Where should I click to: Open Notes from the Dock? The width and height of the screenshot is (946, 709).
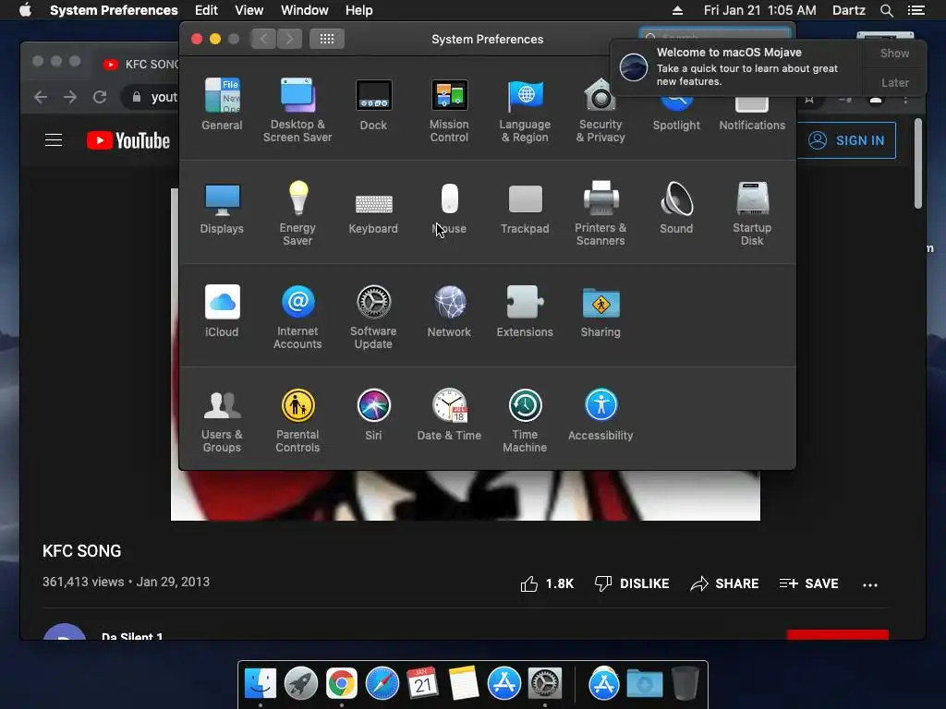464,683
